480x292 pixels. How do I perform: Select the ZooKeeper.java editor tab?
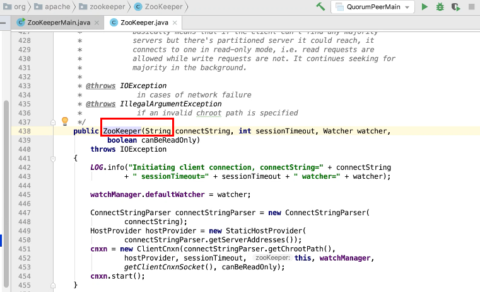pyautogui.click(x=144, y=23)
